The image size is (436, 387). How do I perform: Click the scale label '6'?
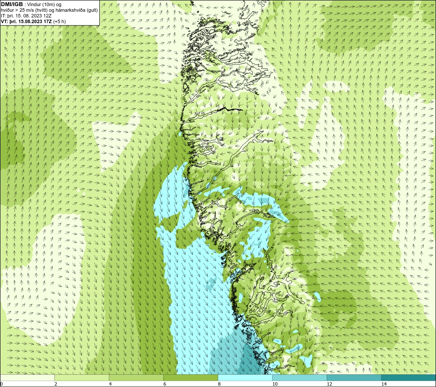[x=165, y=384]
